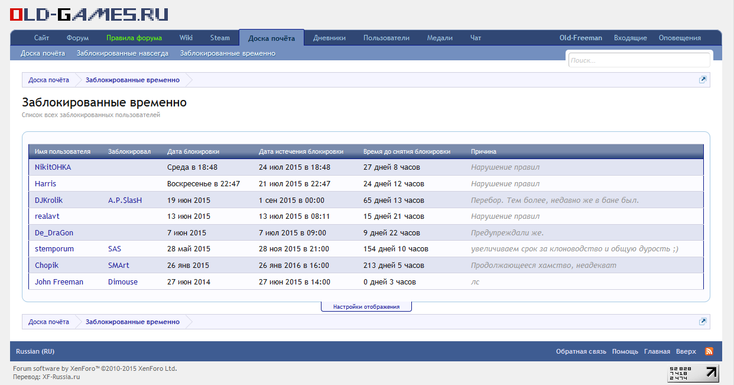Open the Оповещения alerts dropdown
734x385 pixels.
coord(680,38)
